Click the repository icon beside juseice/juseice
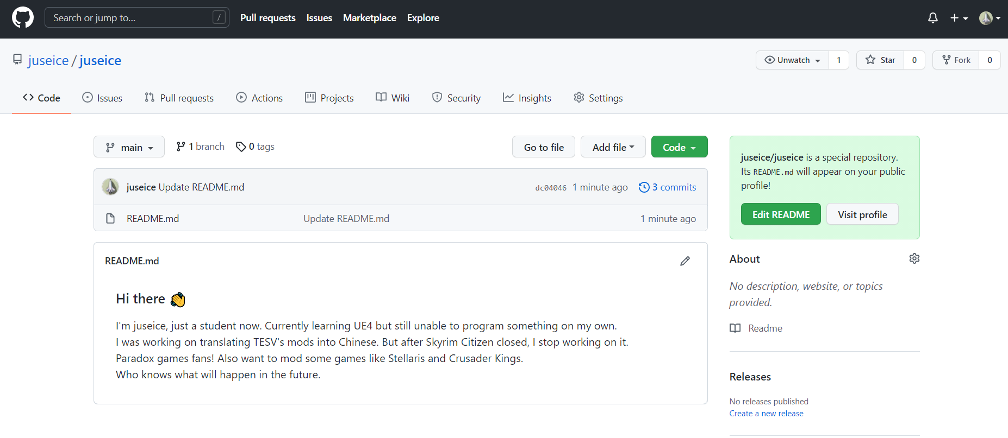 point(17,59)
